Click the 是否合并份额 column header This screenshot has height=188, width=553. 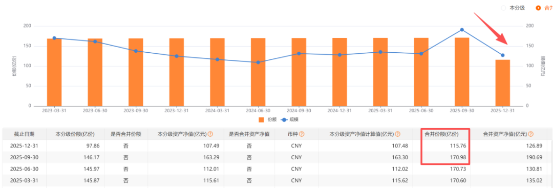[x=126, y=134]
